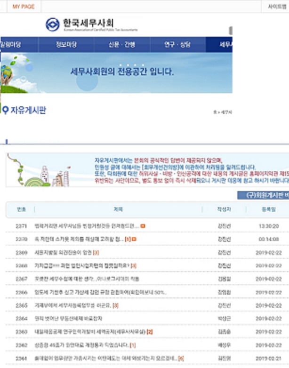The height and width of the screenshot is (368, 289).
Task: Open the title of post 2365
Action: [x=72, y=305]
